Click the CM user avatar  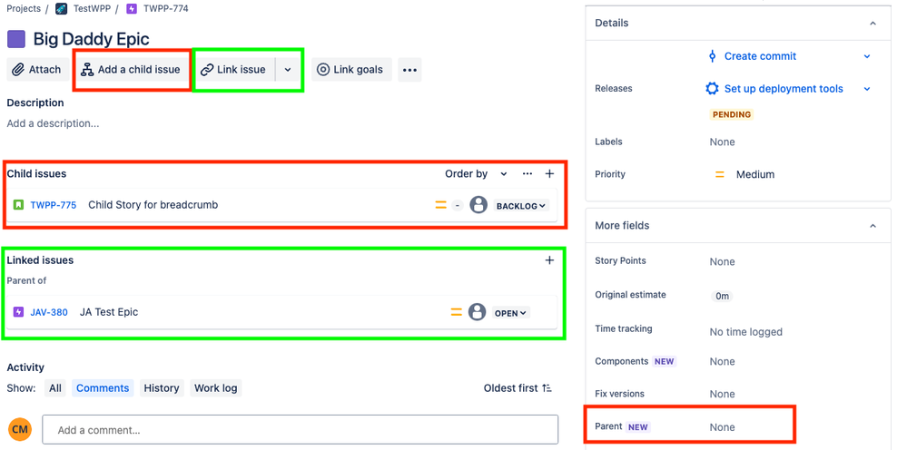click(20, 430)
